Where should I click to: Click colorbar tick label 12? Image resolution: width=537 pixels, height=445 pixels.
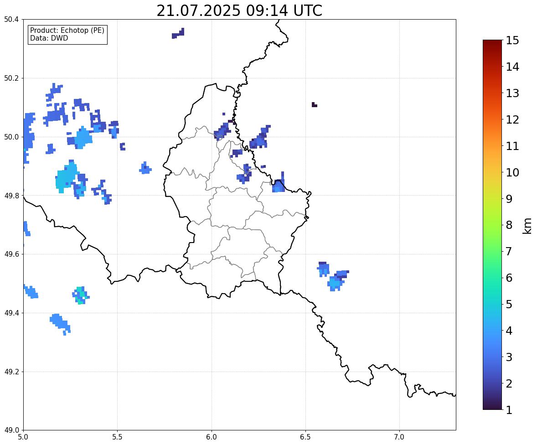point(512,119)
